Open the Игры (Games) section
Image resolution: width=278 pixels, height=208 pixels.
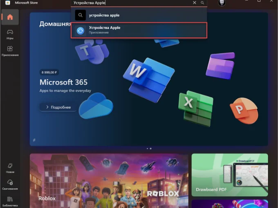tap(10, 35)
